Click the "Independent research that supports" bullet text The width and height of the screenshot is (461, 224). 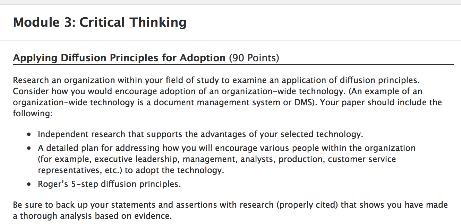(200, 134)
